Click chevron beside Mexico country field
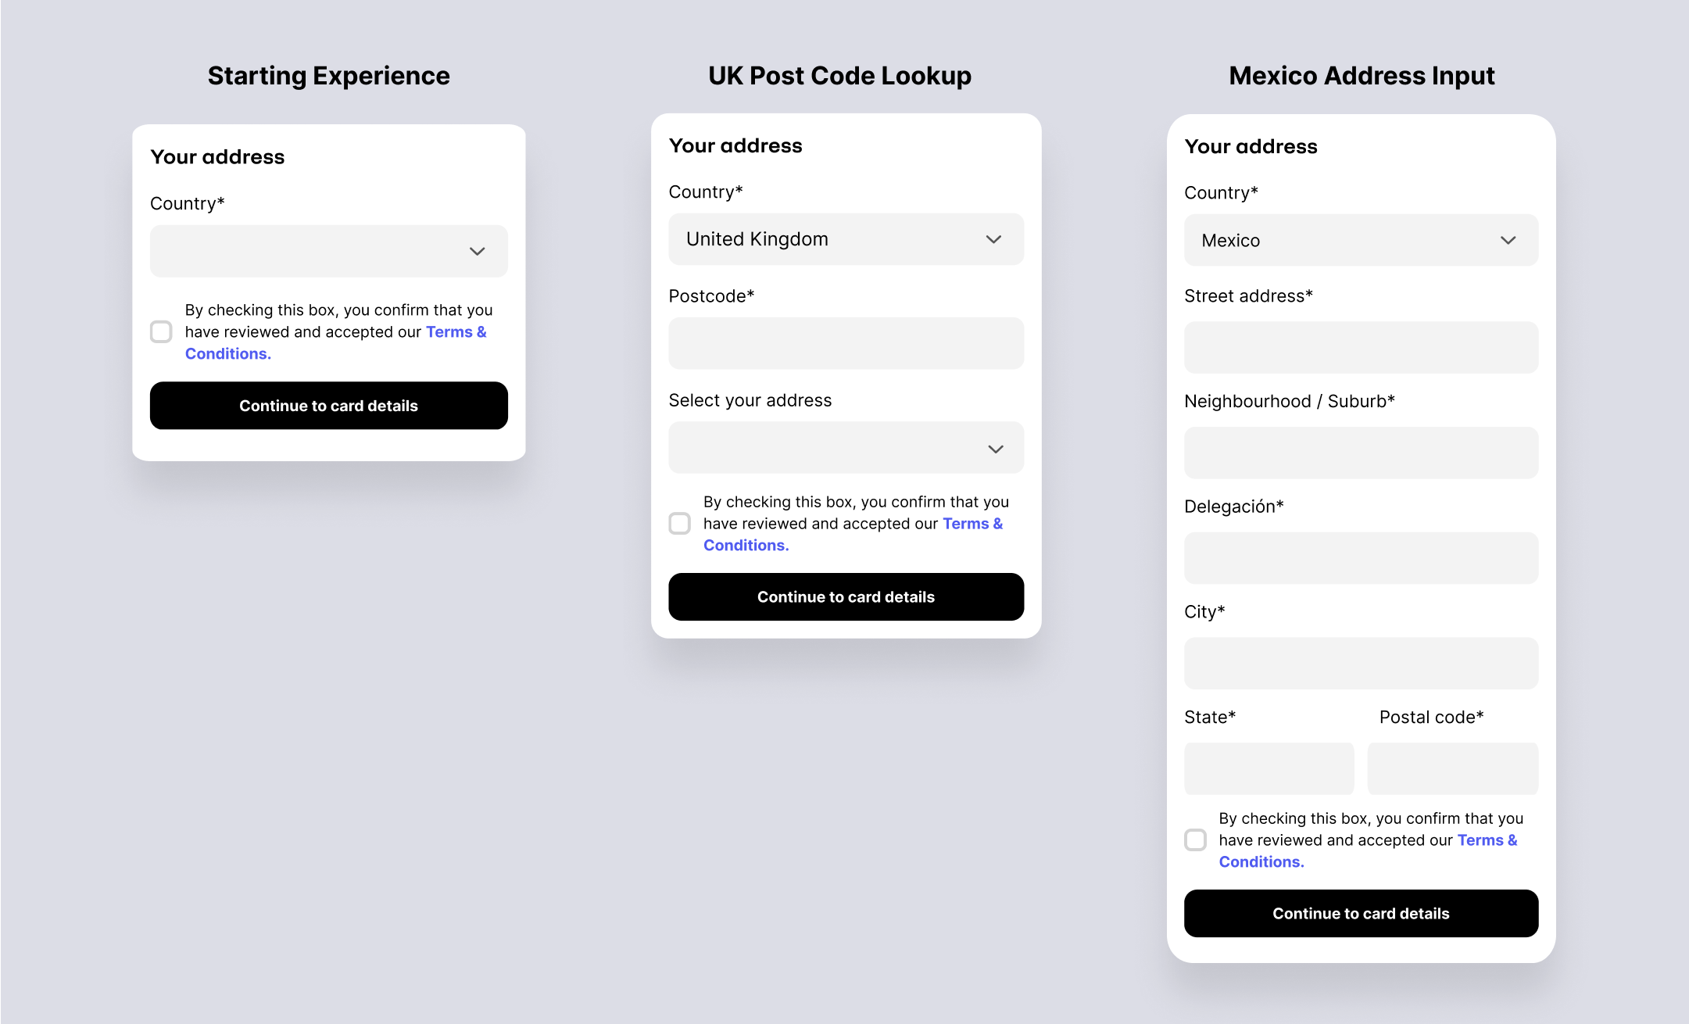 (x=1508, y=241)
